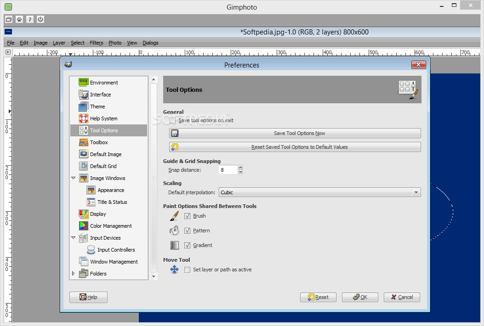
Task: Open the Layer menu
Action: (x=59, y=43)
